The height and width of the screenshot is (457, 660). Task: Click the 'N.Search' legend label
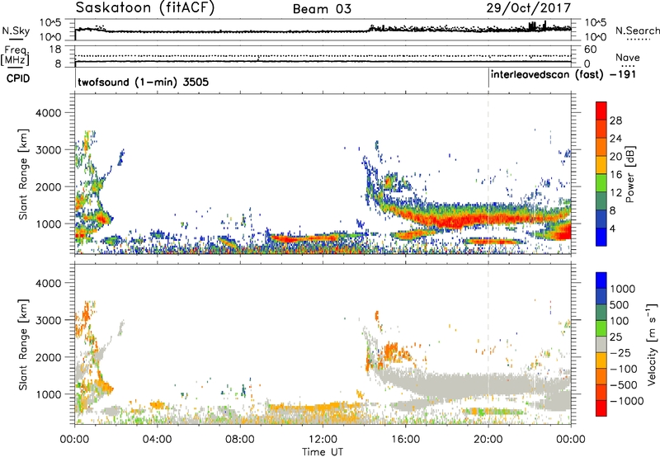(x=637, y=31)
